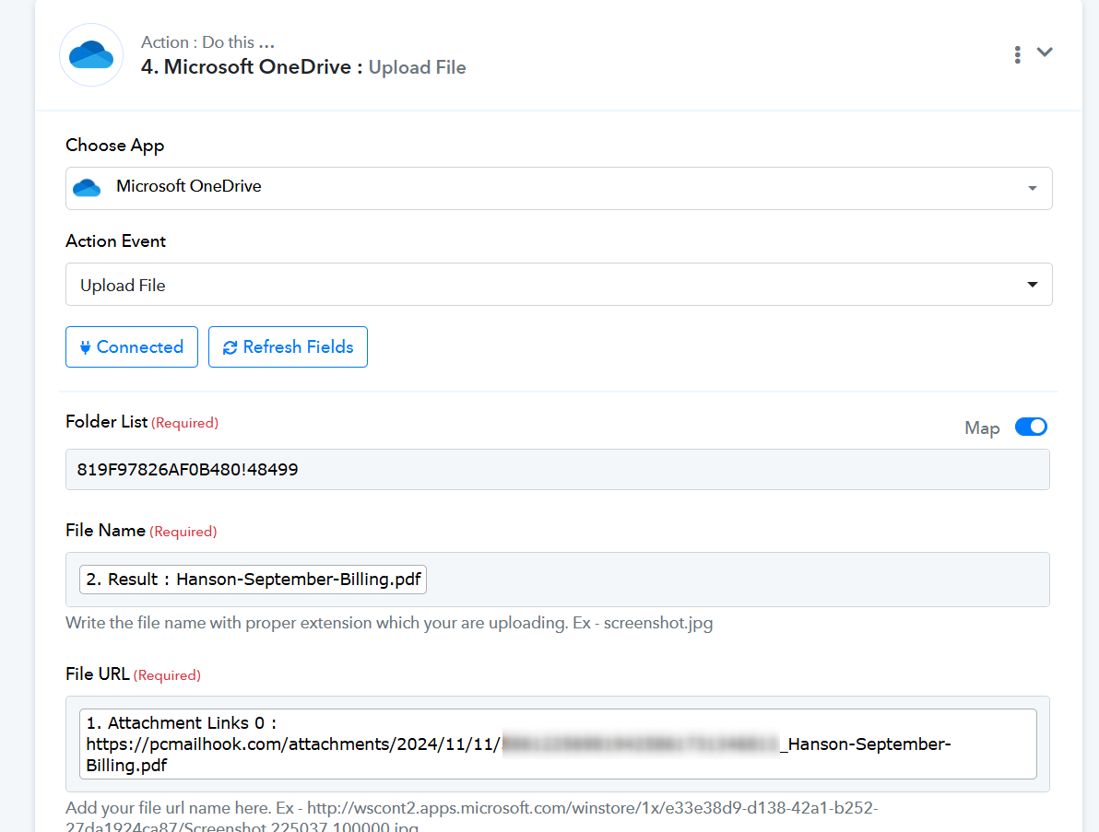Click the Map label text
The width and height of the screenshot is (1099, 832).
[x=982, y=428]
